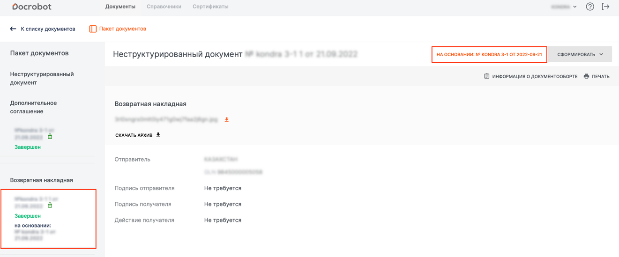The height and width of the screenshot is (257, 619).
Task: Click the Docrobot logo
Action: 32,7
